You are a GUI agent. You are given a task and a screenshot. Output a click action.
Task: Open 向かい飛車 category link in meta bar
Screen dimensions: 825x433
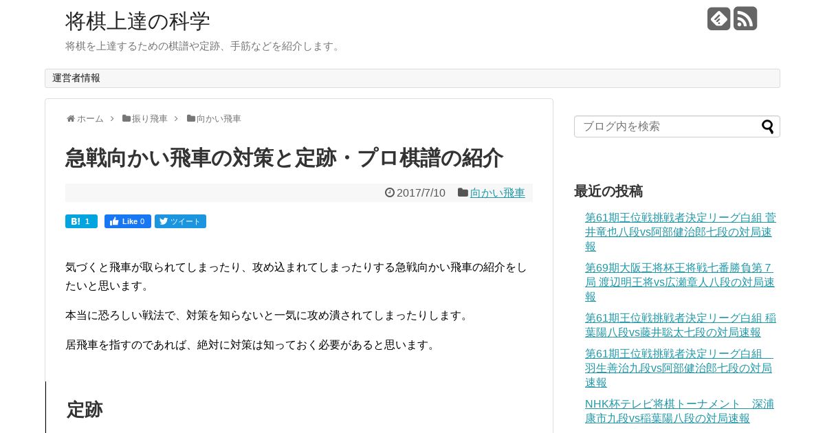tap(498, 193)
